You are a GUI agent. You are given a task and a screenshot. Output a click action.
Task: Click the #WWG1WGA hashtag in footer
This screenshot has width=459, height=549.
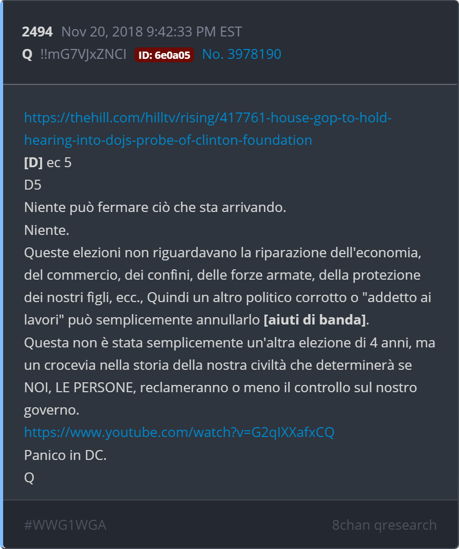65,525
